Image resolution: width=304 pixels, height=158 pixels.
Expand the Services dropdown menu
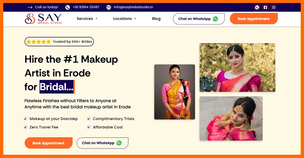pos(87,19)
